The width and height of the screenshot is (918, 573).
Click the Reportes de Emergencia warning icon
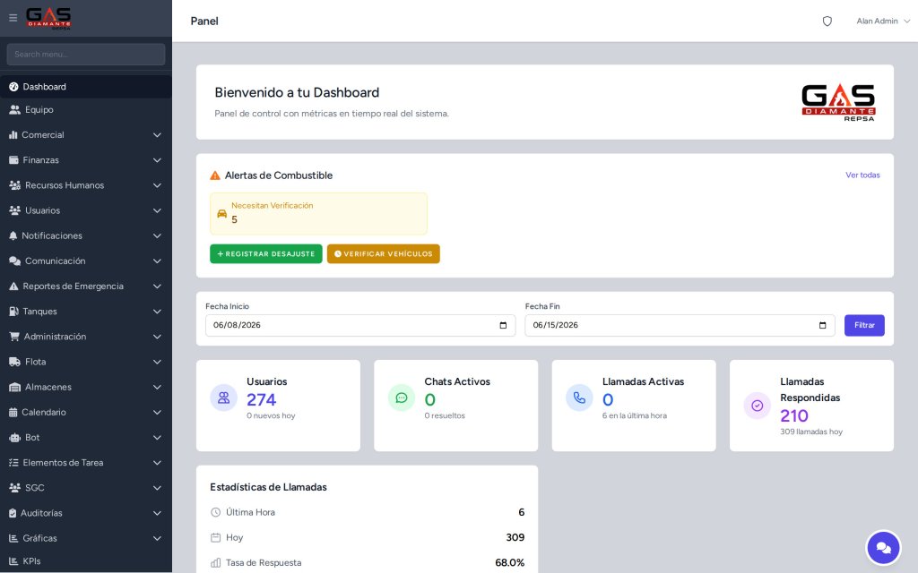13,286
